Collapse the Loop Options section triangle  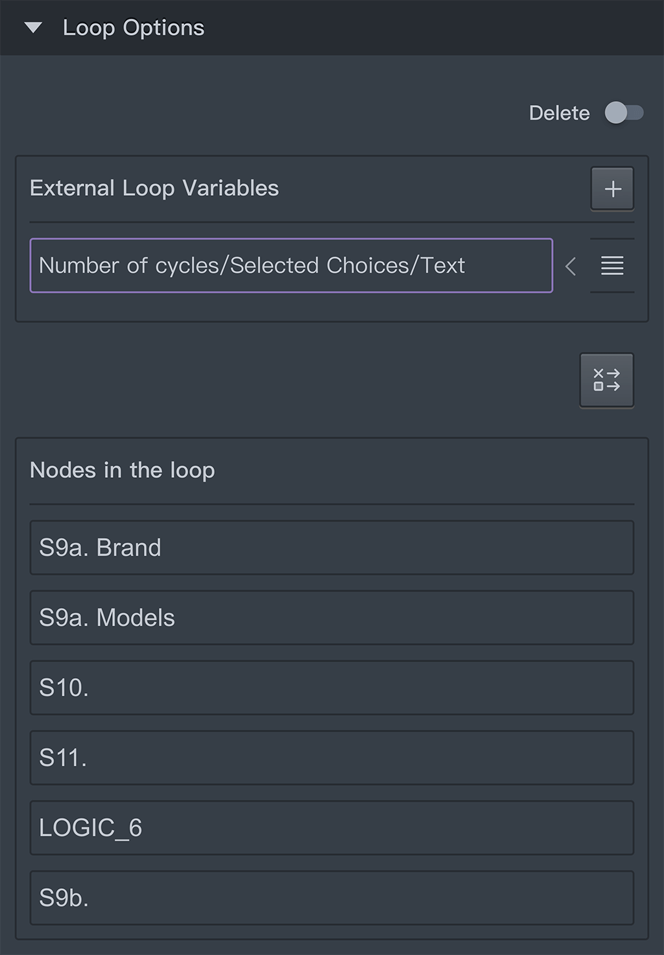[33, 28]
